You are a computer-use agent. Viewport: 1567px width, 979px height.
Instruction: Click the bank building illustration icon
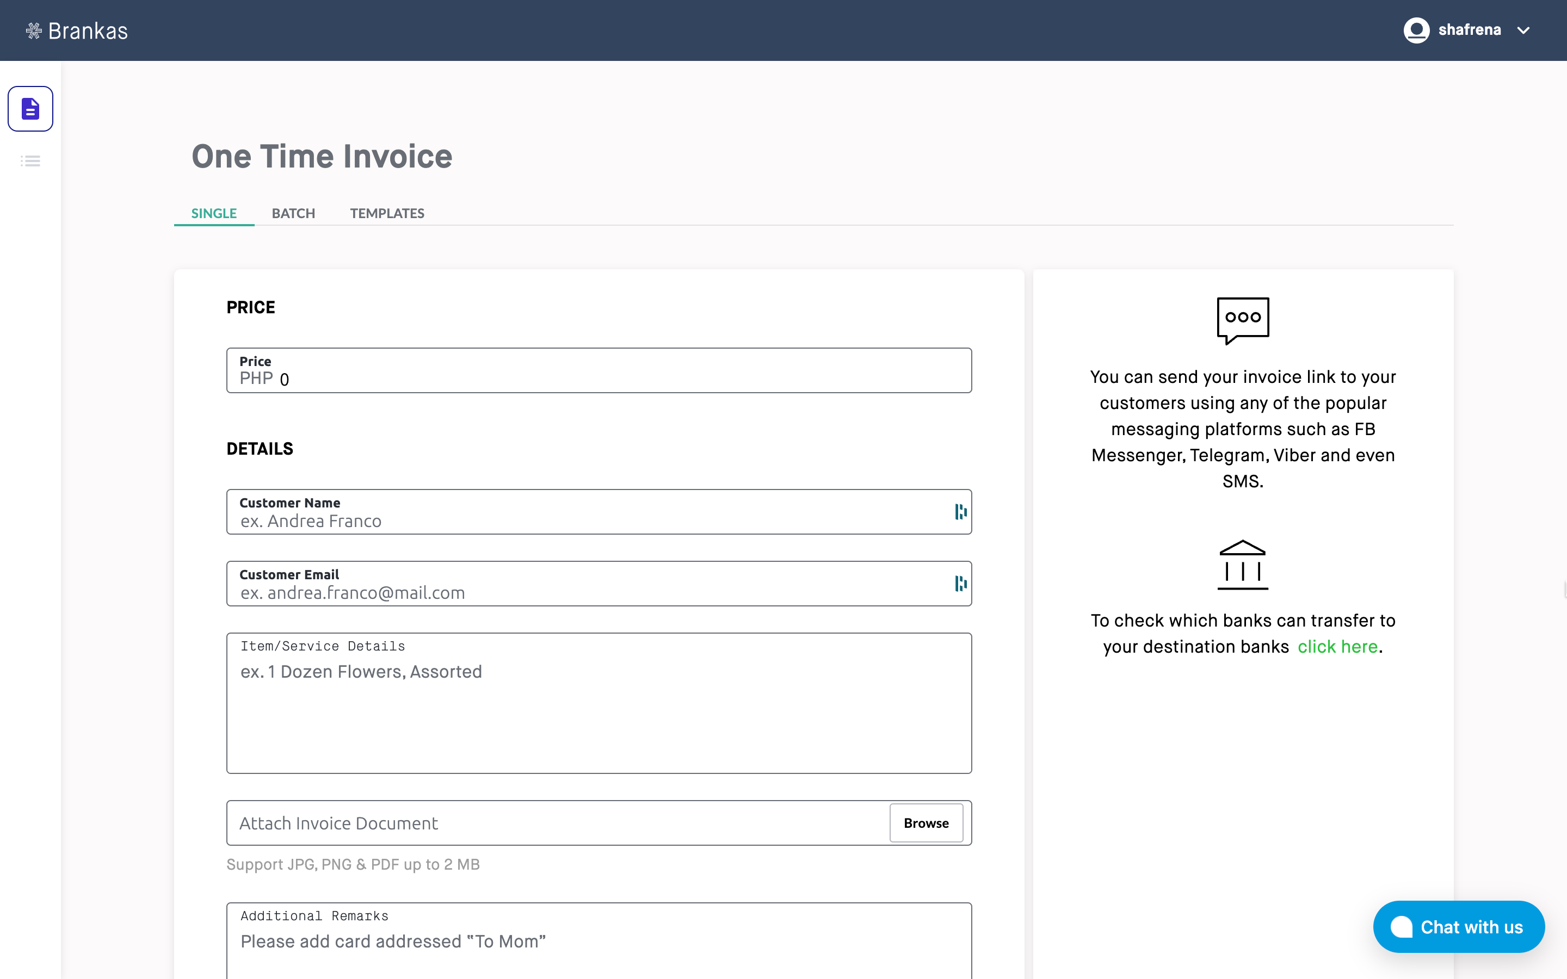1242,565
